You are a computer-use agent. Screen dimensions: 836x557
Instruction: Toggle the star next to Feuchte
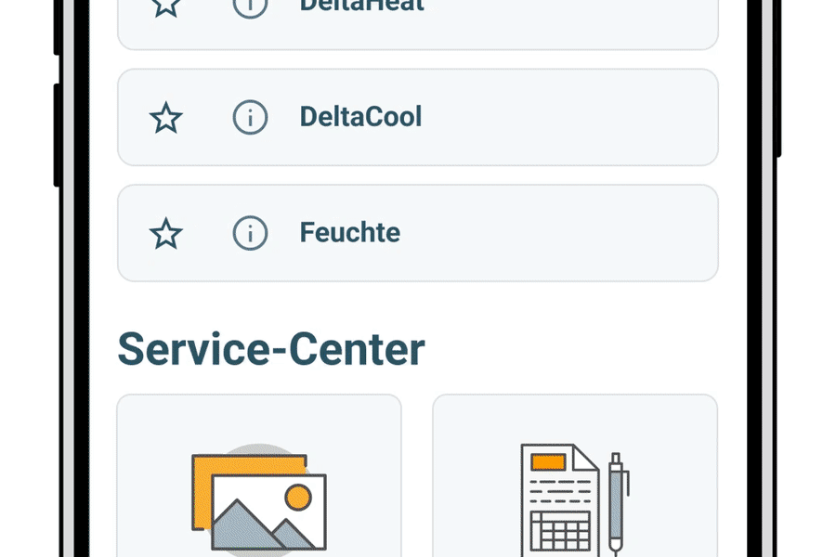(x=166, y=233)
